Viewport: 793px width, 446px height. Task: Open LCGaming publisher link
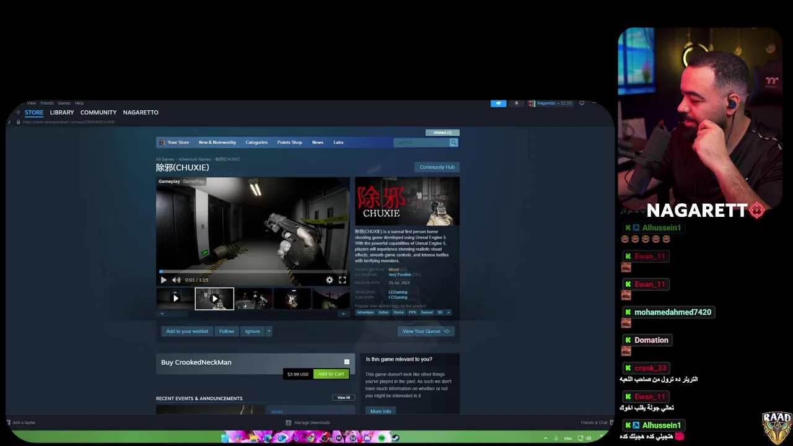click(x=398, y=297)
